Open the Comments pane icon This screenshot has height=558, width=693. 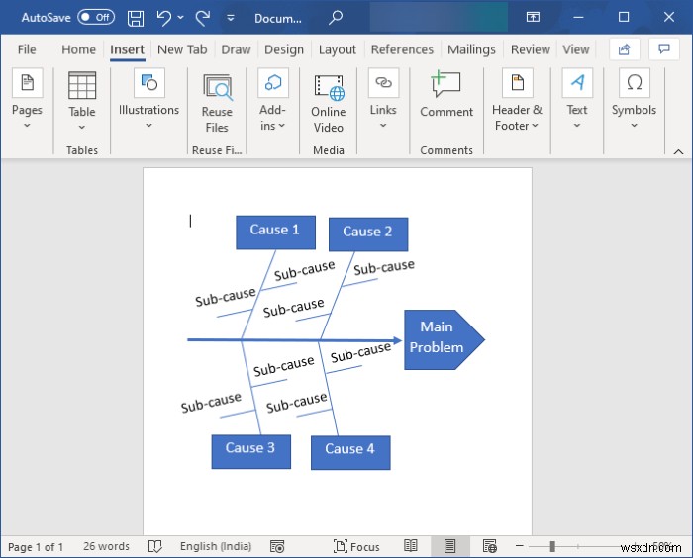pyautogui.click(x=664, y=49)
